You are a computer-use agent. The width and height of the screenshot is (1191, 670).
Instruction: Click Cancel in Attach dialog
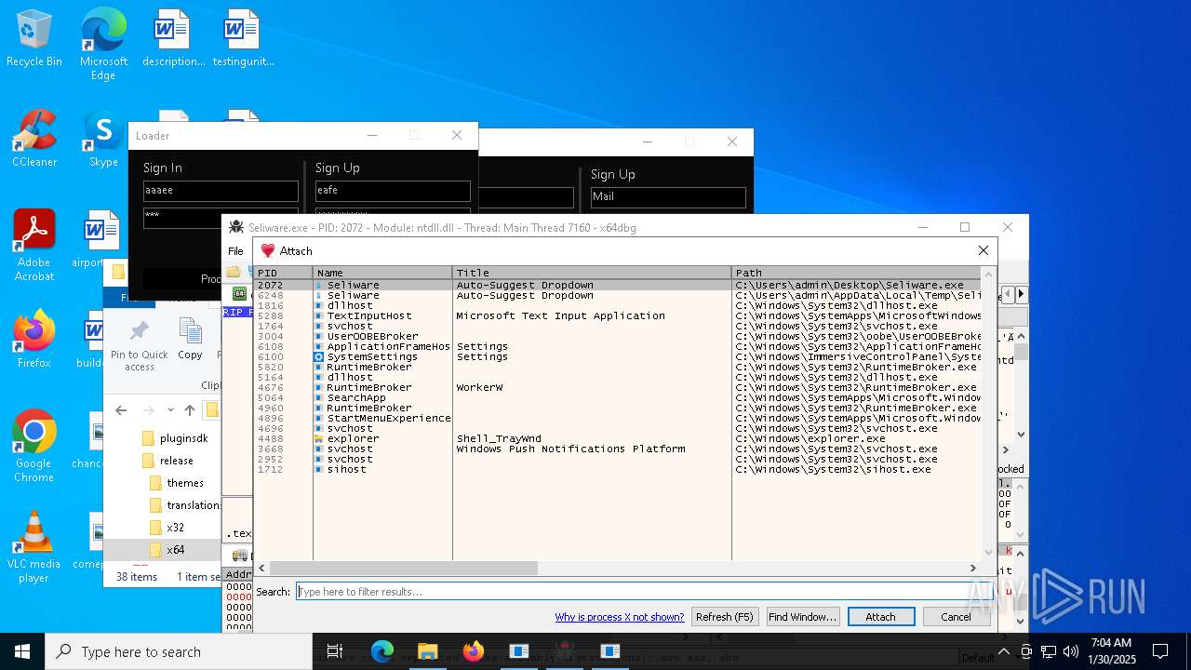point(956,617)
